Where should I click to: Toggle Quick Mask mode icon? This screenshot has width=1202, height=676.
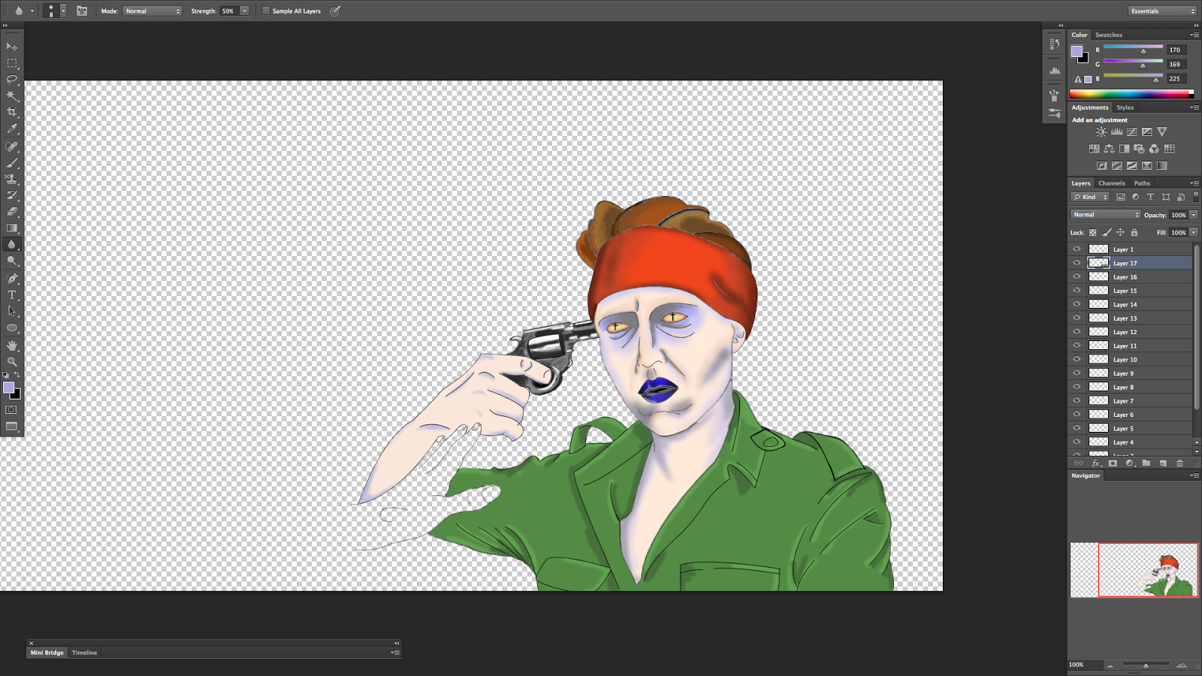pos(11,410)
